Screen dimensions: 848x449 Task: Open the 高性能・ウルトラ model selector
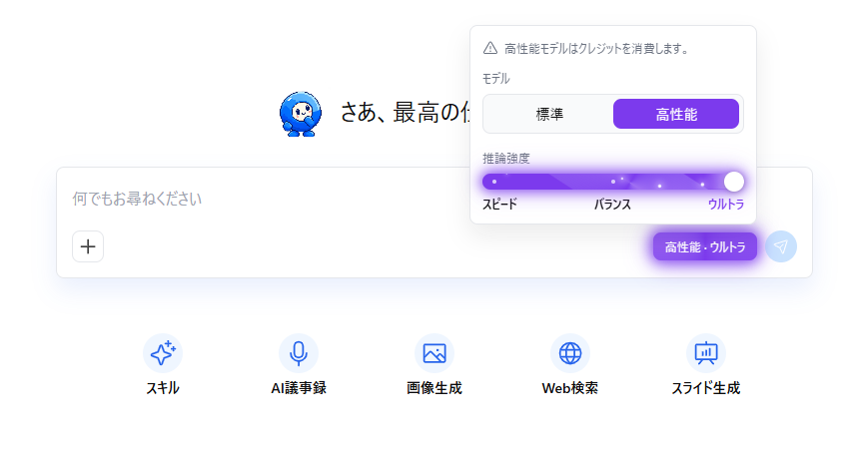(705, 246)
